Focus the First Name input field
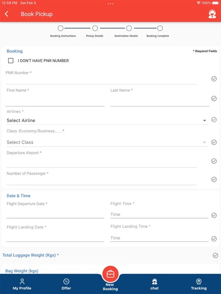This screenshot has height=294, width=221. pyautogui.click(x=55, y=100)
